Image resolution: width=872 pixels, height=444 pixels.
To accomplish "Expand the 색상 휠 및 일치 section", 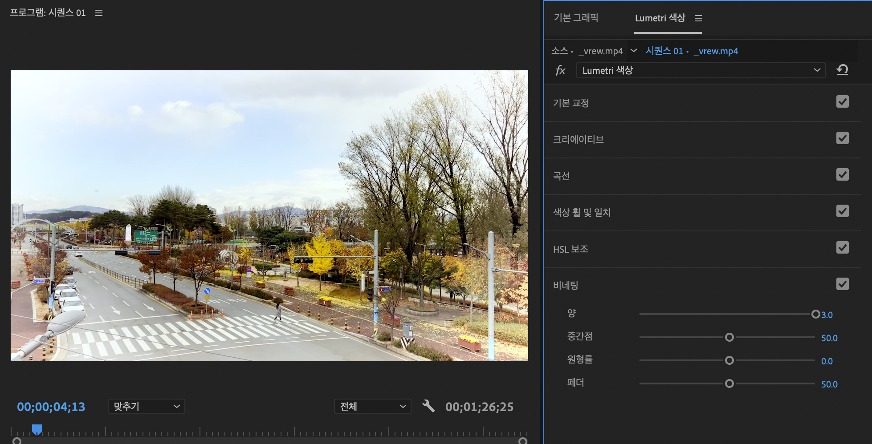I will (x=582, y=212).
